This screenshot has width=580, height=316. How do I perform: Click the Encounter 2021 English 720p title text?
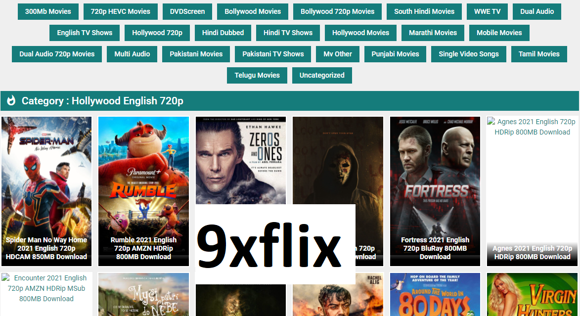click(46, 288)
